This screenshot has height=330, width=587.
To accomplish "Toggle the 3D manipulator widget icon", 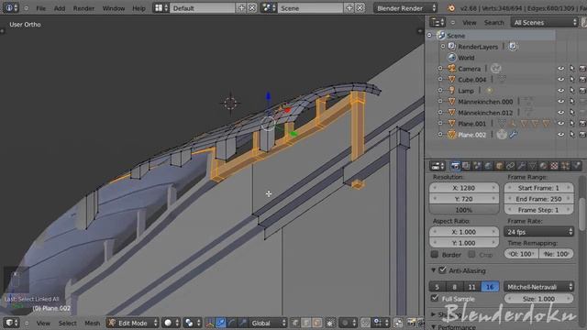I will click(x=210, y=323).
